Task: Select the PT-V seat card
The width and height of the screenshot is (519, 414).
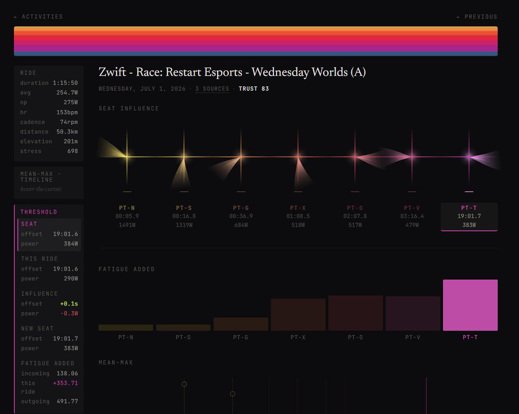Action: 412,216
